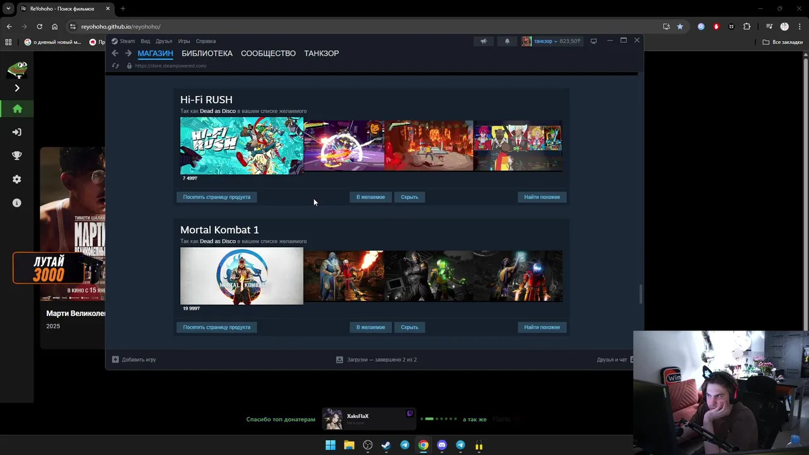809x455 pixels.
Task: Click the Mortal Kombat 1 price 19 999₸
Action: [192, 308]
